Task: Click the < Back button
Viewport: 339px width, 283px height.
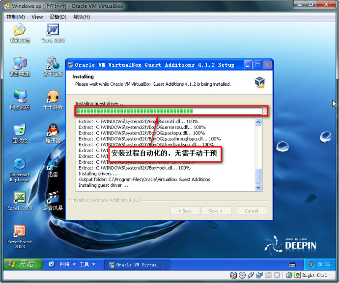Action: 185,211
